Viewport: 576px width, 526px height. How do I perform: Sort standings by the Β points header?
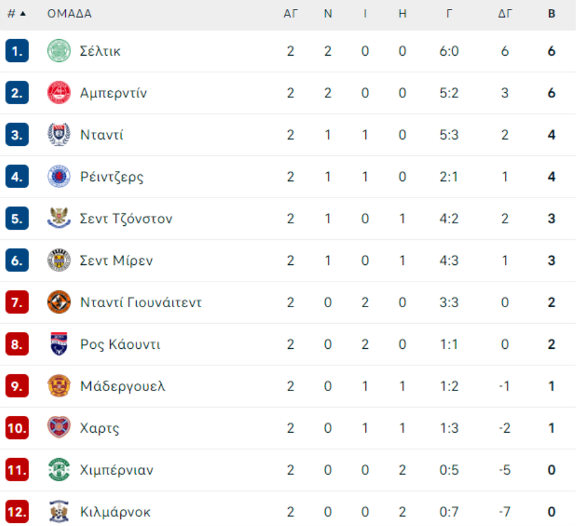coord(552,13)
